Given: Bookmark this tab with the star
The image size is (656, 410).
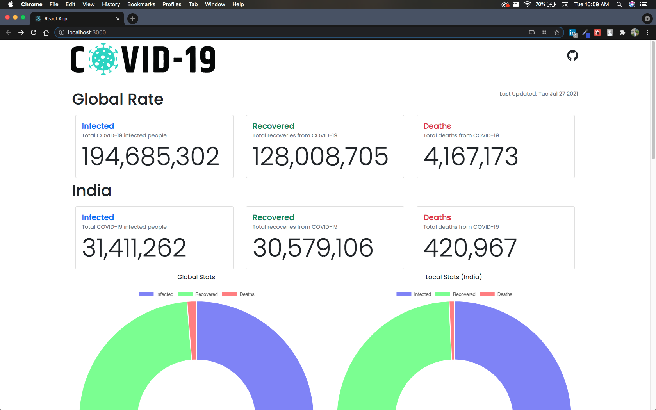Looking at the screenshot, I should click(x=557, y=32).
